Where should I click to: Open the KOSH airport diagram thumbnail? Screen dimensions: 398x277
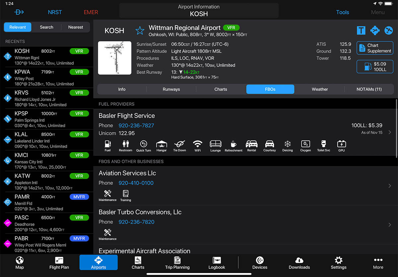[114, 58]
